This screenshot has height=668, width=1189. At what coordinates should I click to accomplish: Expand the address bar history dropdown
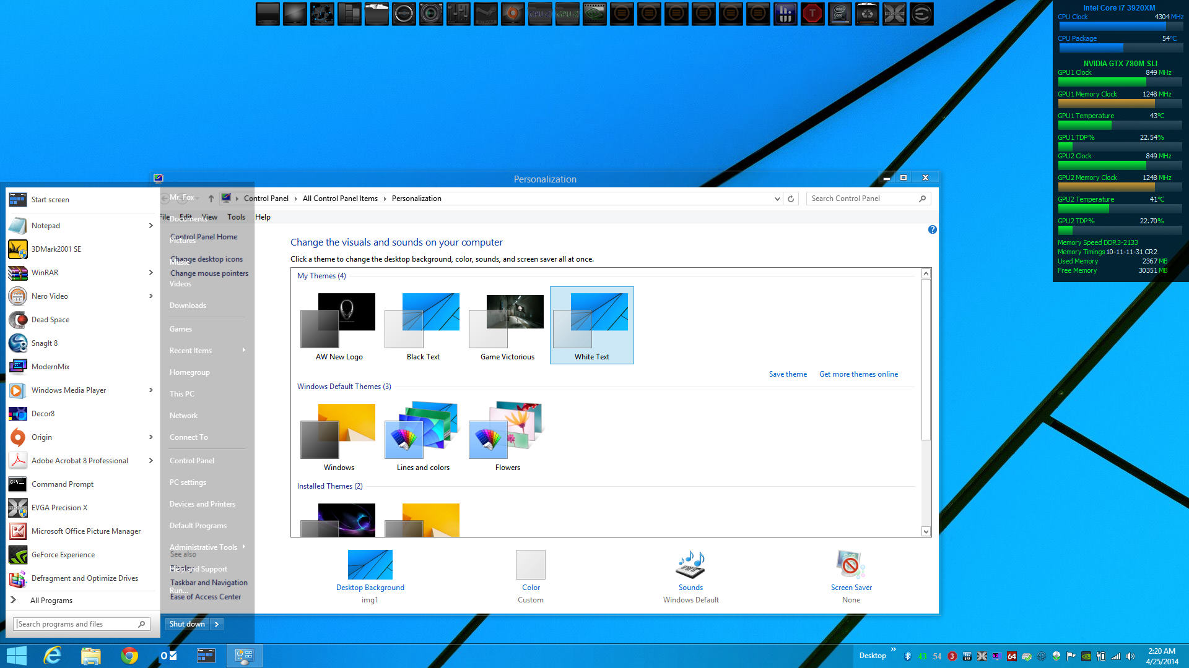pyautogui.click(x=777, y=199)
